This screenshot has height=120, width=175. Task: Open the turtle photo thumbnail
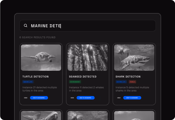[x=41, y=58]
